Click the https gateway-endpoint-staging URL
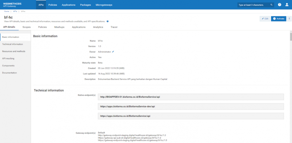Image resolution: width=292 pixels, height=143 pixels. pos(132,140)
